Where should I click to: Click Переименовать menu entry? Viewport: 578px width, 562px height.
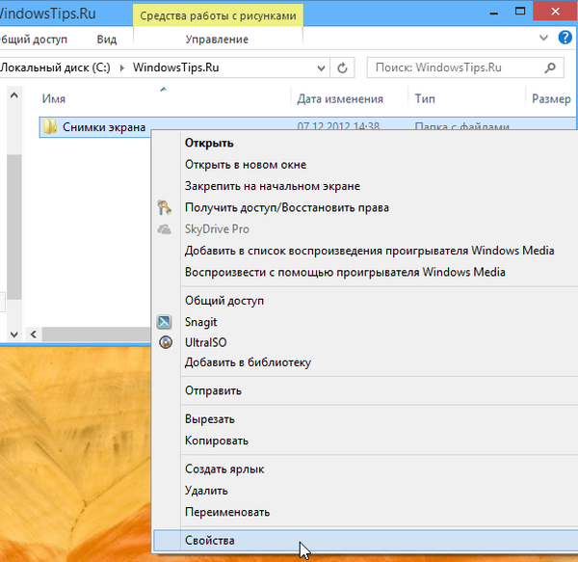(227, 512)
